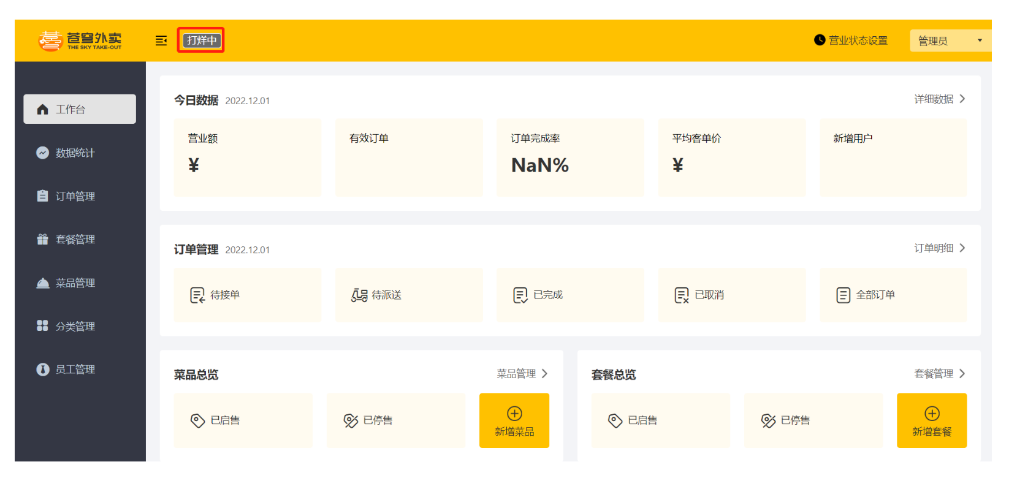The height and width of the screenshot is (497, 1017).
Task: Click the 全部订单 list icon
Action: 844,295
